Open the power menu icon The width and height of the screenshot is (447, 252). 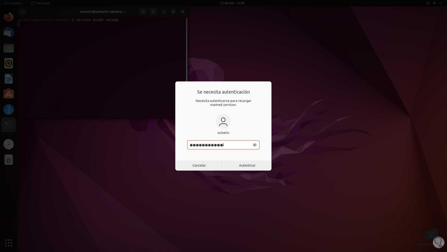click(x=441, y=3)
